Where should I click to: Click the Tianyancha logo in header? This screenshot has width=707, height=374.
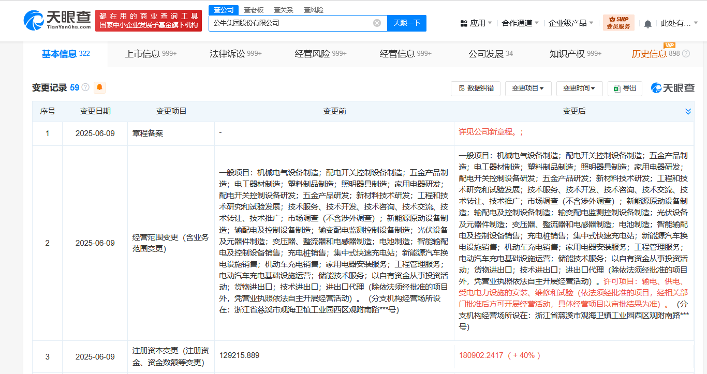pos(57,20)
